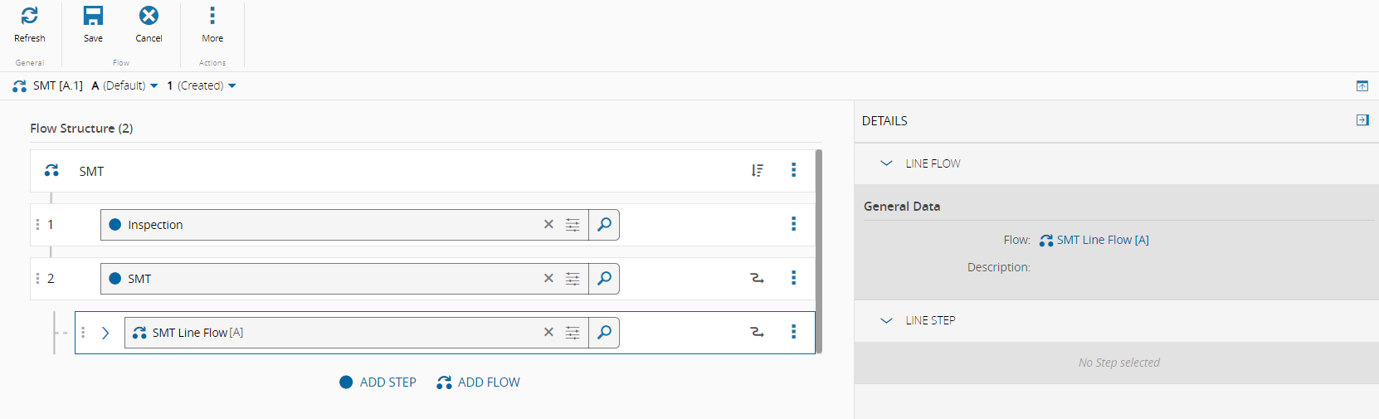Click the sort icon in SMT header
The image size is (1379, 419).
pyautogui.click(x=757, y=170)
